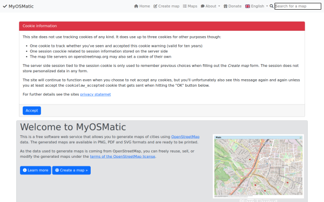Click the italic Create map text
This screenshot has width=324, height=202.
239,66
